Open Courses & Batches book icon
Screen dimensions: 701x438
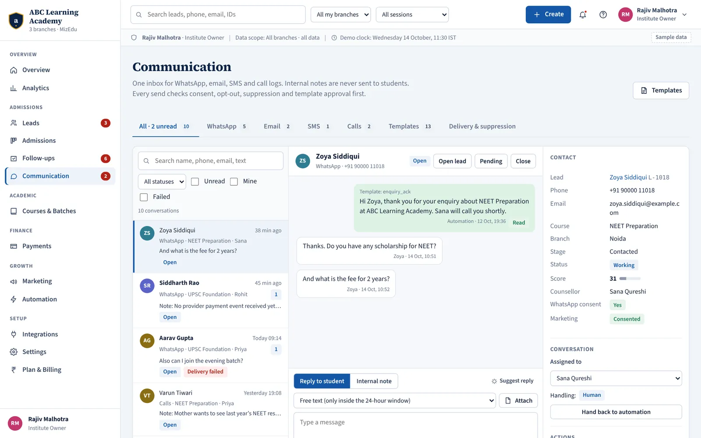[14, 211]
